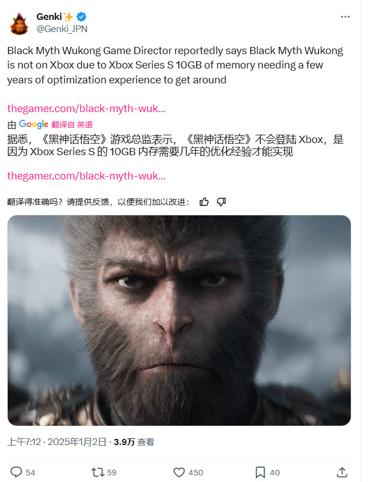
Task: Give thumbs up to the translation
Action: point(204,202)
